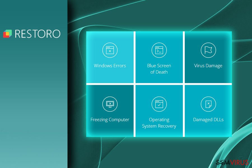
Task: Select the Operating System Recovery checkmark icon
Action: [159, 104]
